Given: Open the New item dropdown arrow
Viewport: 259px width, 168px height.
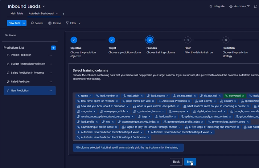Looking at the screenshot, I should (24, 23).
